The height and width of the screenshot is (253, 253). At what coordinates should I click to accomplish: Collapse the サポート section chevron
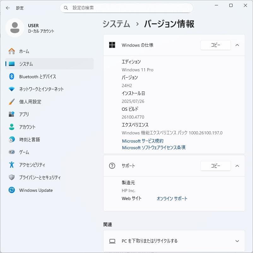click(237, 166)
